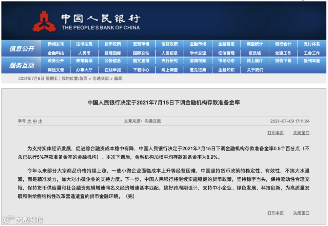
Task: Select 学术交流 in navigation
Action: click(198, 53)
